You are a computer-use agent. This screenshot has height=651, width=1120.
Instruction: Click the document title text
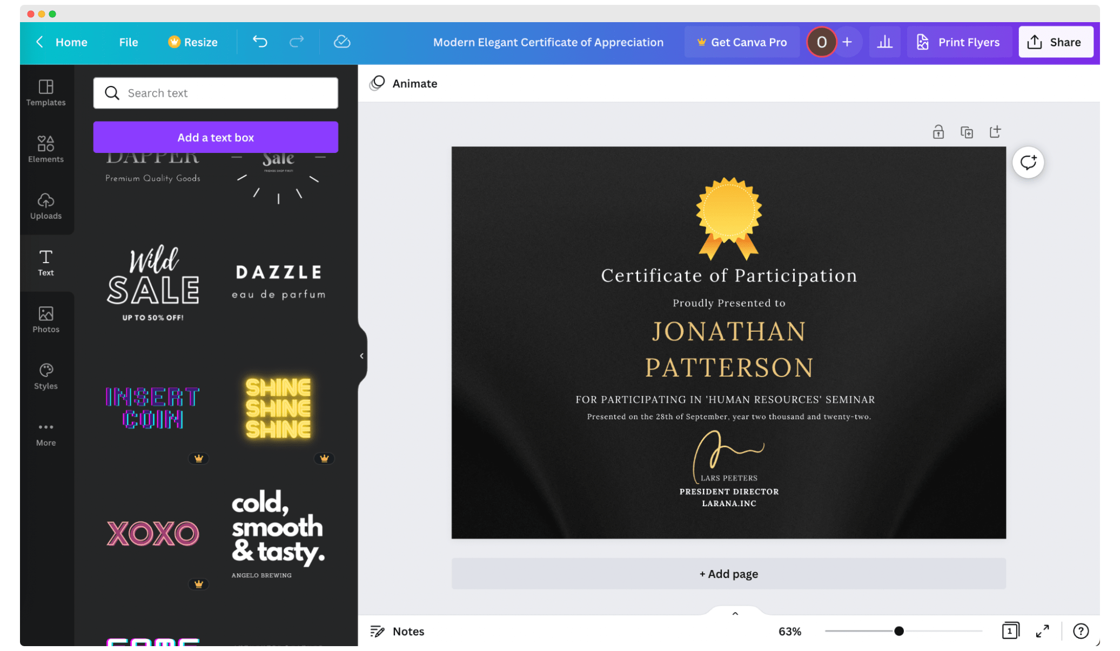[548, 42]
